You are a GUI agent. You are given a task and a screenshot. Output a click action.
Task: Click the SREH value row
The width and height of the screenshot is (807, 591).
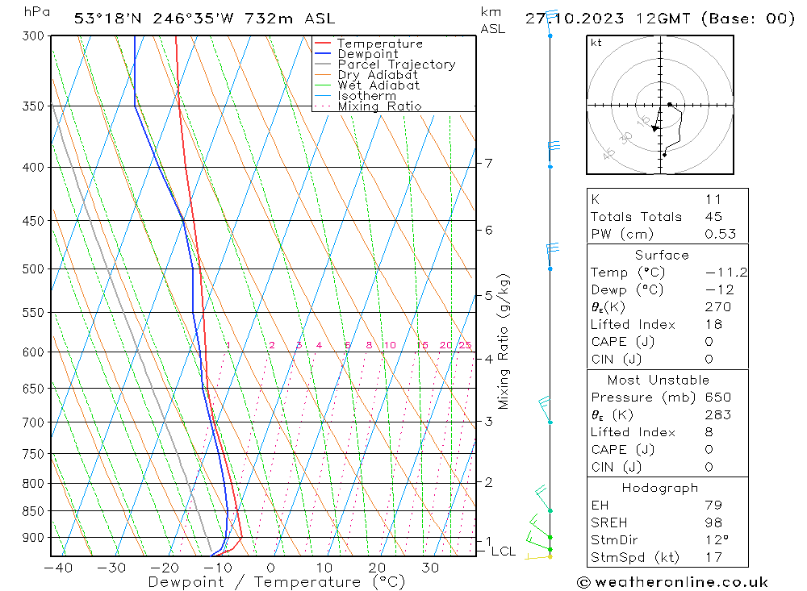coord(667,522)
